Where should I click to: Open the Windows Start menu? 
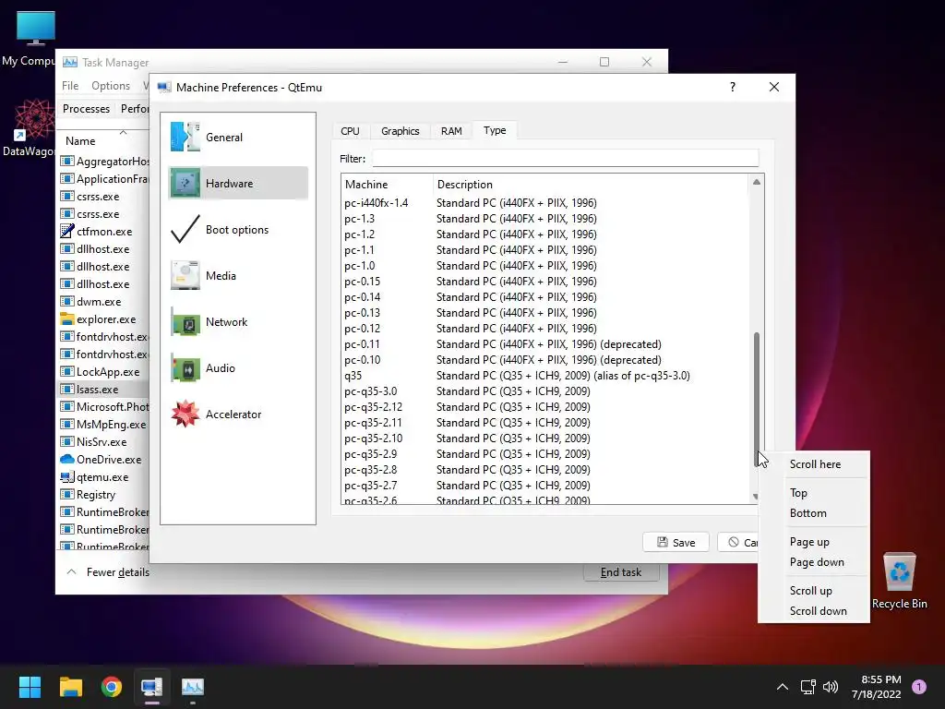click(x=30, y=687)
